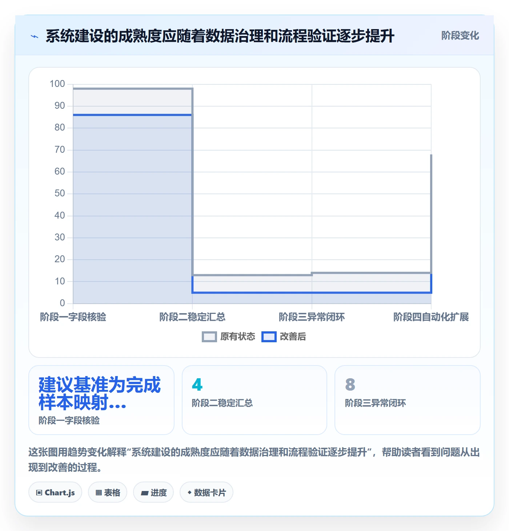This screenshot has width=509, height=531.
Task: Click the 原有状态 legend text
Action: coord(238,337)
